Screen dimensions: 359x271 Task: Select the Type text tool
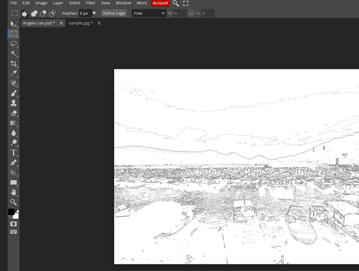point(13,153)
